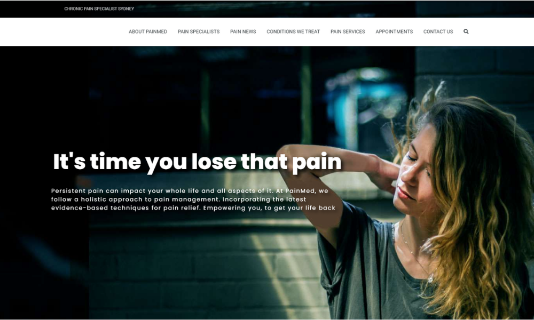Click Chronic Pain Specialist Sydney text

tap(99, 9)
